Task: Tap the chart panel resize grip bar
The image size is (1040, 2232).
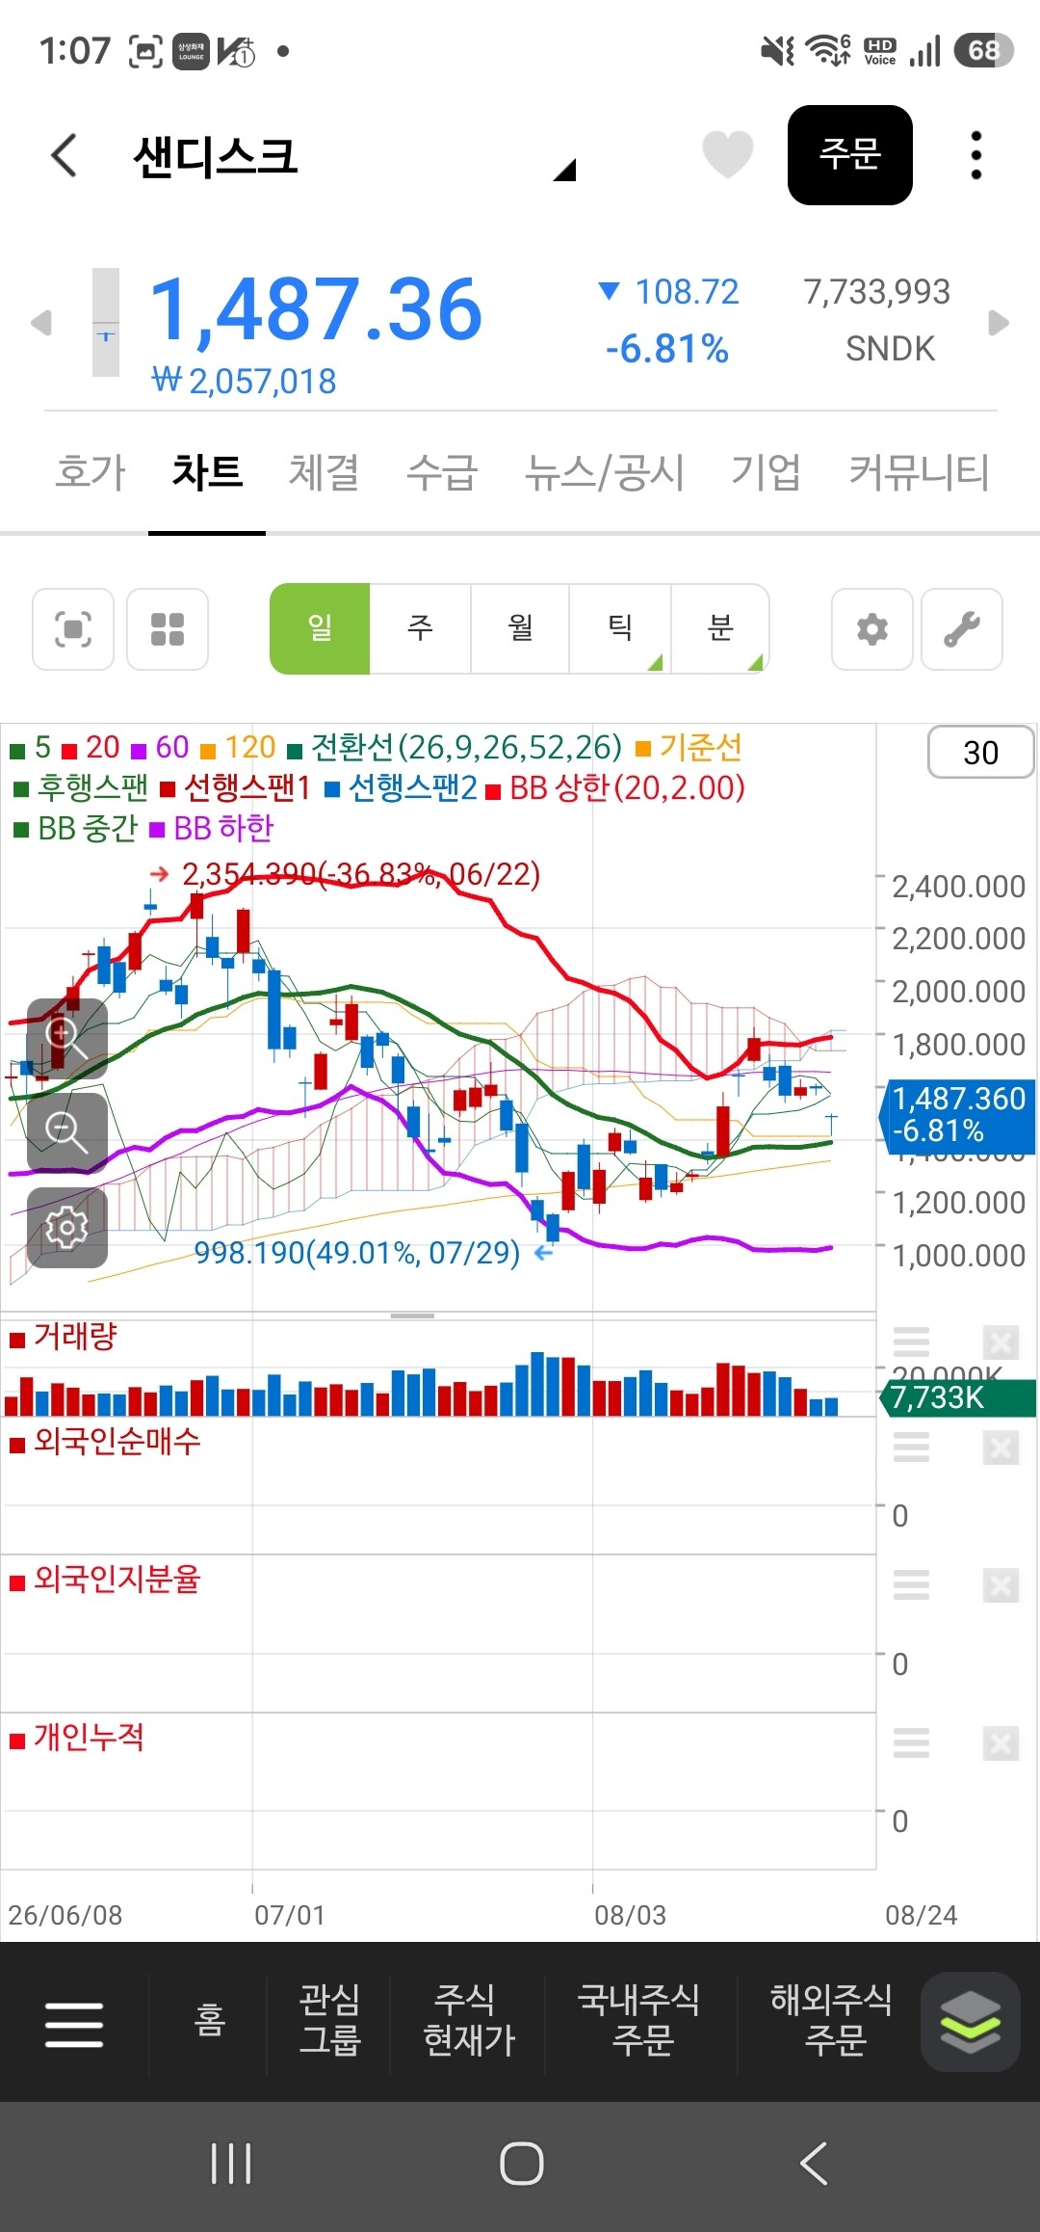Action: click(x=412, y=1315)
